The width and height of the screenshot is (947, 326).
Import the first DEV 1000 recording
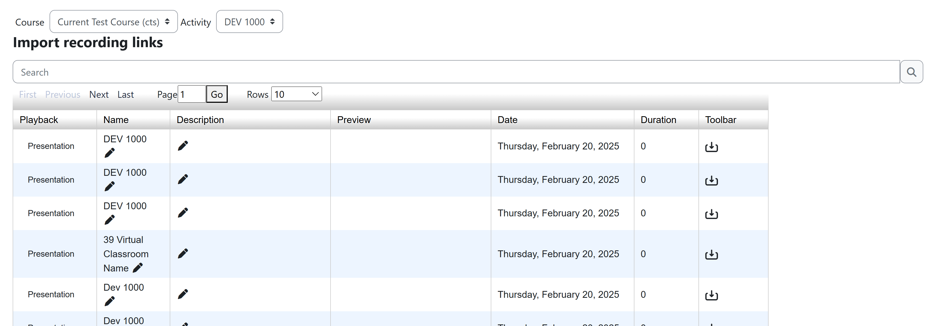tap(711, 147)
